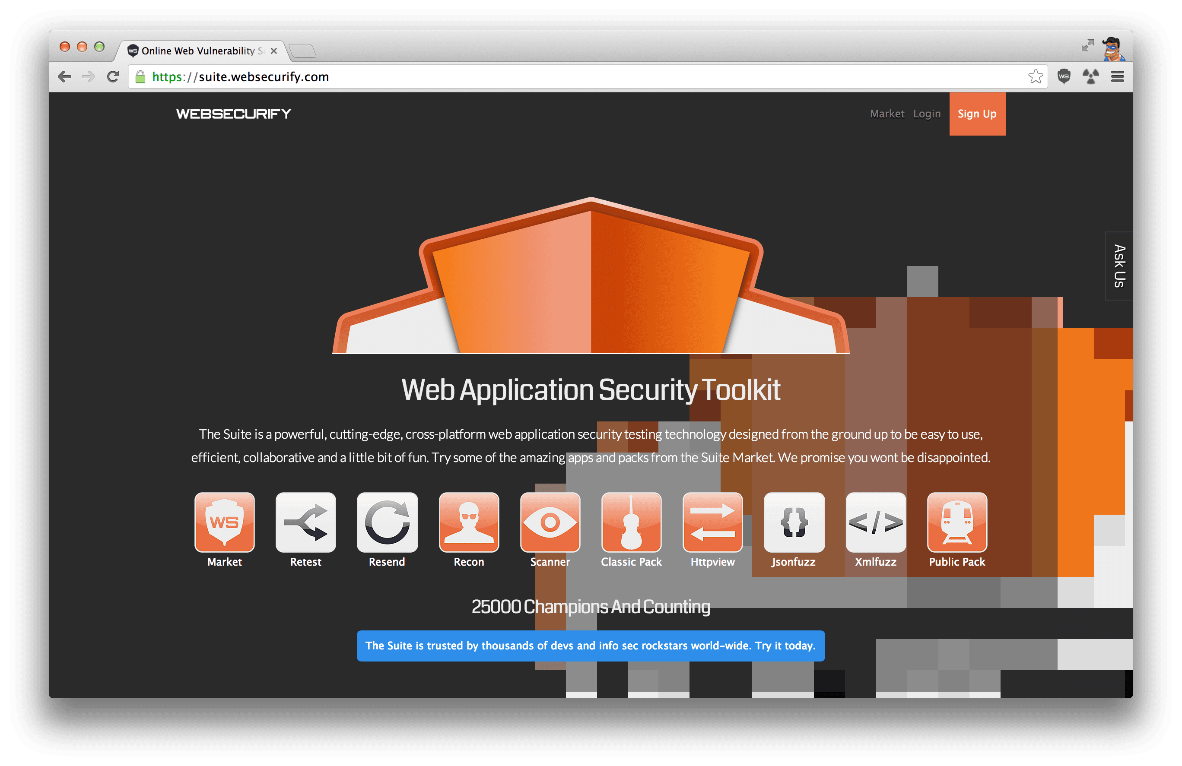Click the 25000 Champions And Counting text
This screenshot has width=1182, height=766.
591,607
